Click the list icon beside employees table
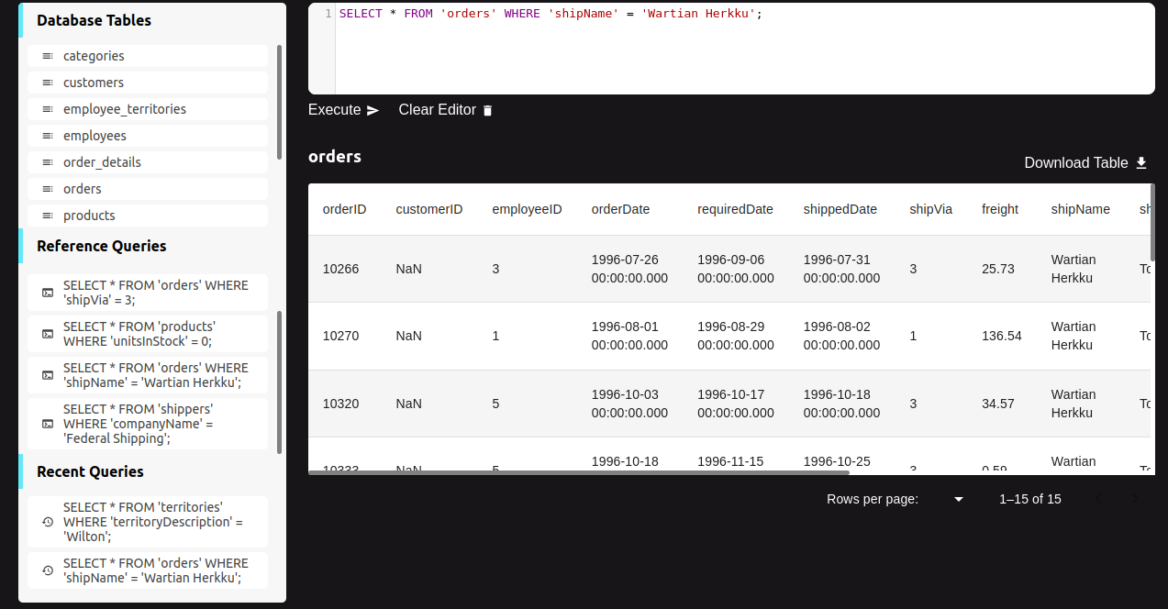Image resolution: width=1168 pixels, height=609 pixels. point(48,136)
